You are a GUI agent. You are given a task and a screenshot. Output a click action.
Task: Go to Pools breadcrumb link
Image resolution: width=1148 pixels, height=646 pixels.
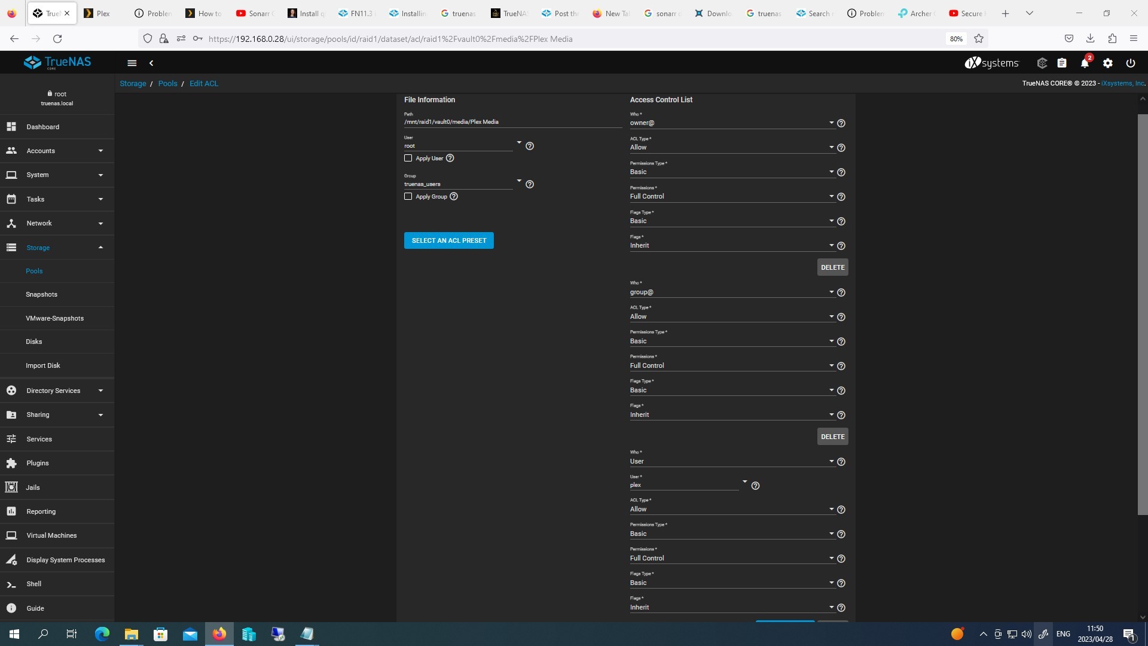pyautogui.click(x=167, y=84)
